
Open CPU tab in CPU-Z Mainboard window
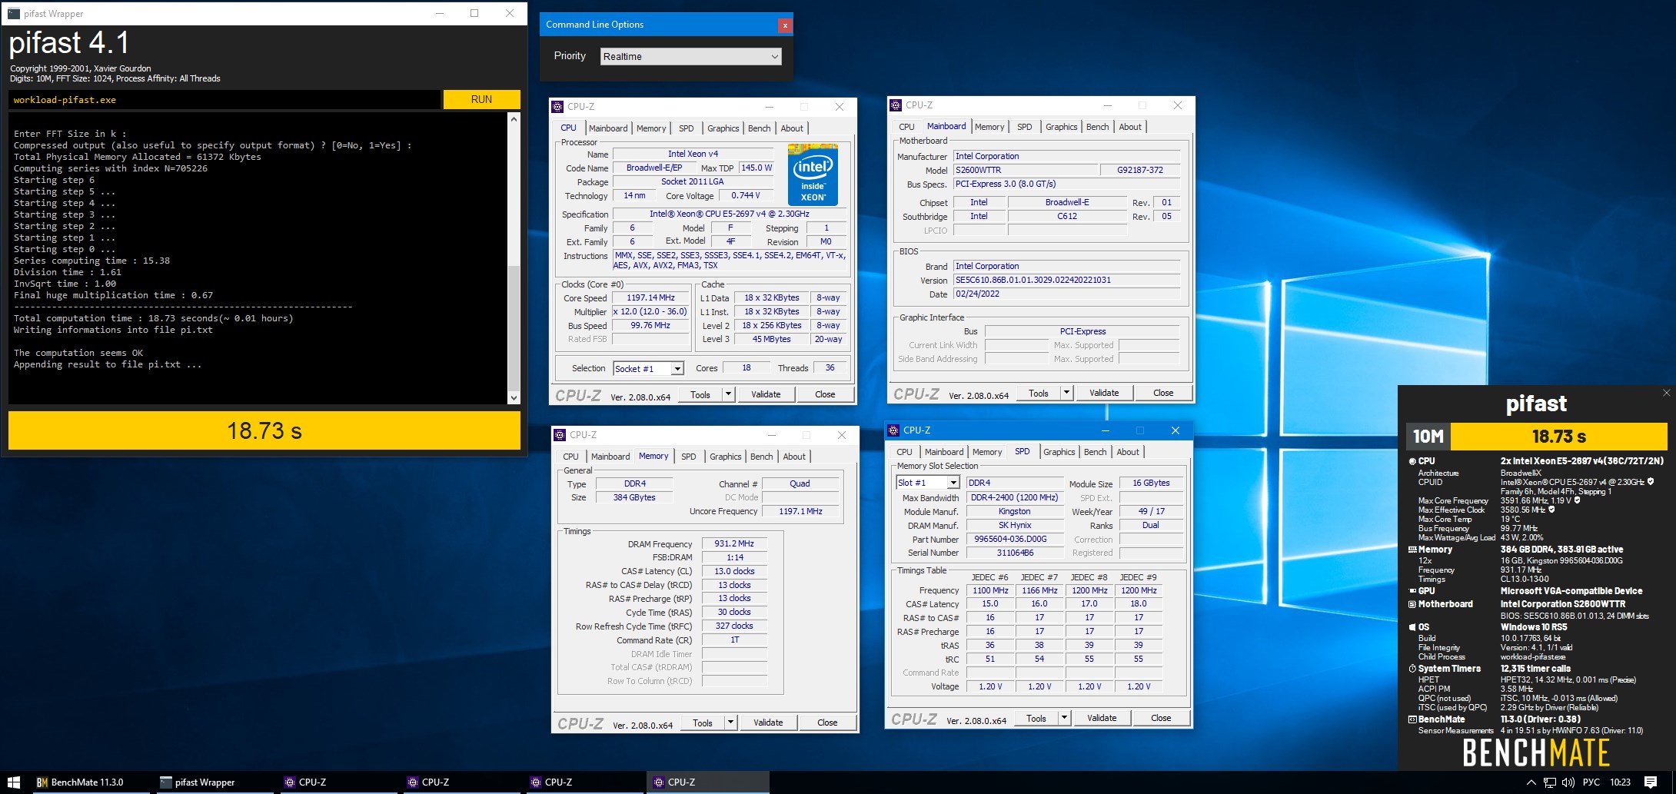point(906,127)
